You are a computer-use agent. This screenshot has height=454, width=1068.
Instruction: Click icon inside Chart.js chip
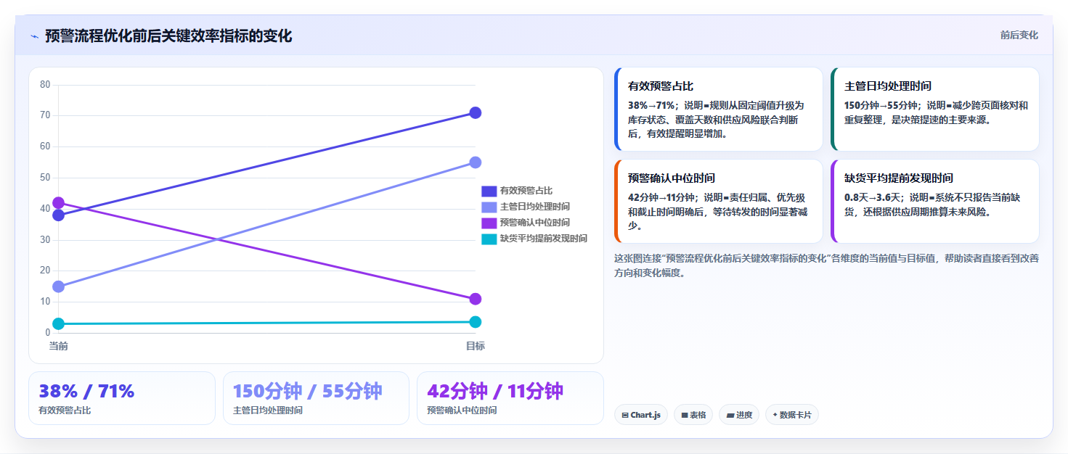click(x=625, y=416)
